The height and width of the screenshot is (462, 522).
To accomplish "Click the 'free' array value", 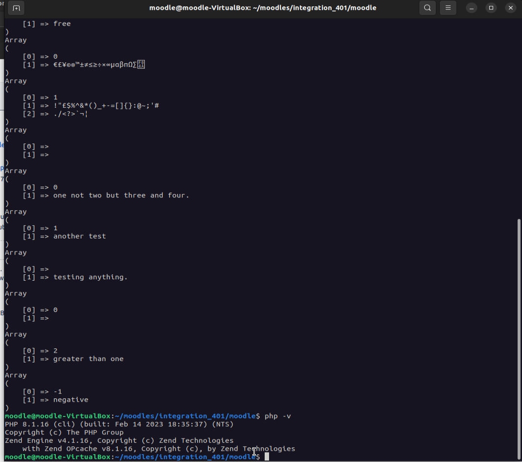I will (62, 24).
